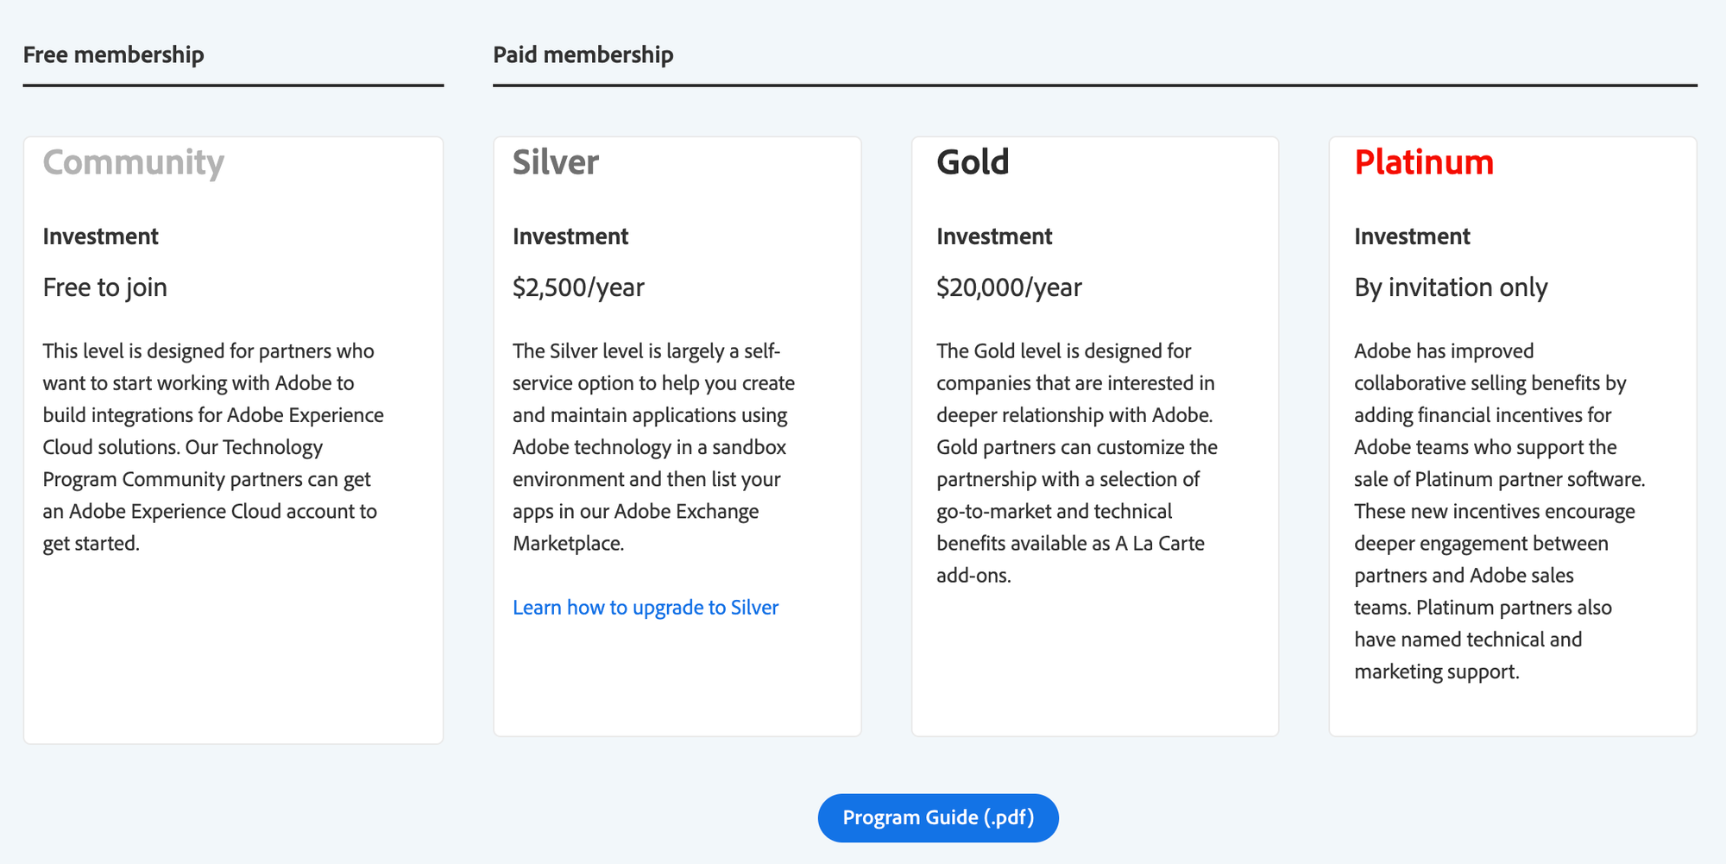The image size is (1726, 864).
Task: Open the Program Guide (.pdf) button
Action: click(938, 817)
